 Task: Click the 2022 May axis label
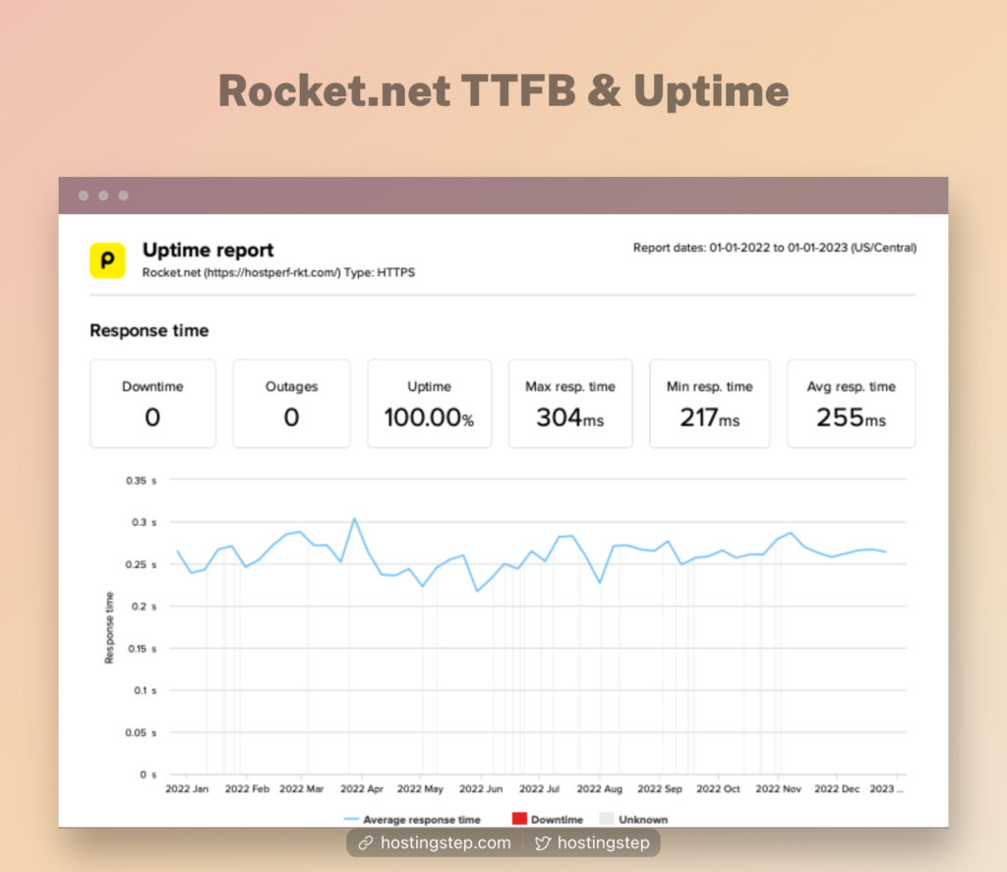pos(420,788)
